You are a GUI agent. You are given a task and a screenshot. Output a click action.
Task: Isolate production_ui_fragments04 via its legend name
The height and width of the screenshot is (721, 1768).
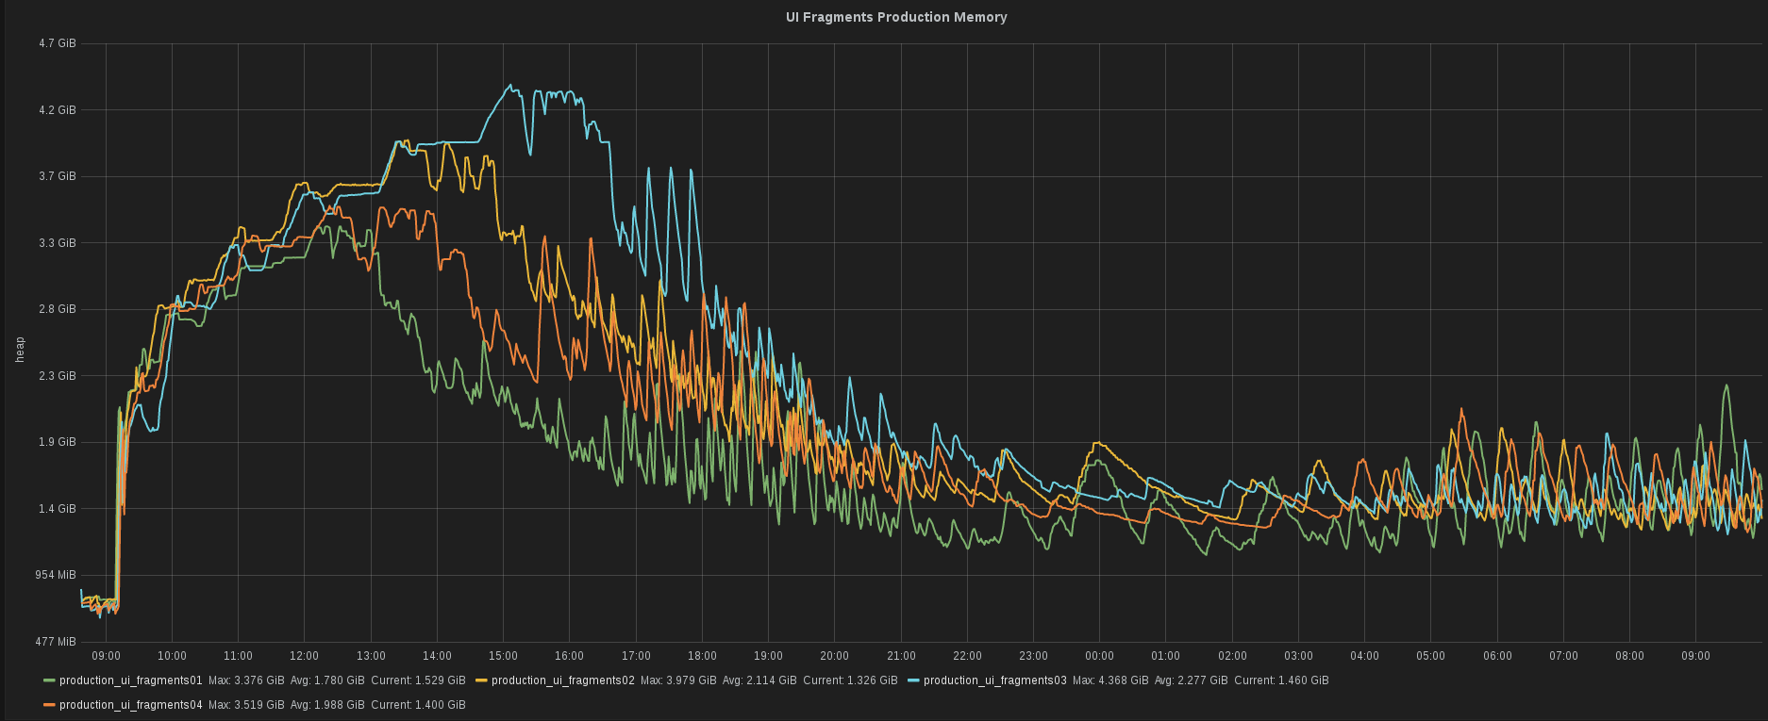[130, 705]
